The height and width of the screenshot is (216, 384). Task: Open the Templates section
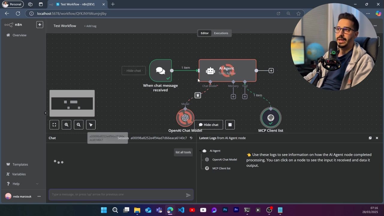[x=20, y=164]
